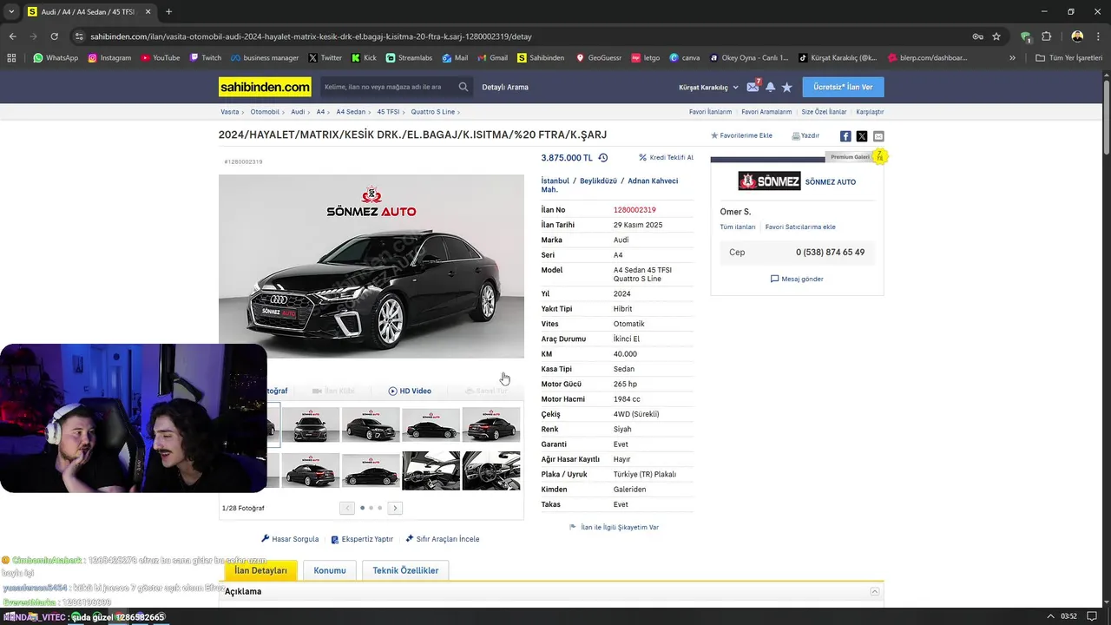The height and width of the screenshot is (625, 1111).
Task: Open Chrome profile avatar
Action: point(1077,36)
